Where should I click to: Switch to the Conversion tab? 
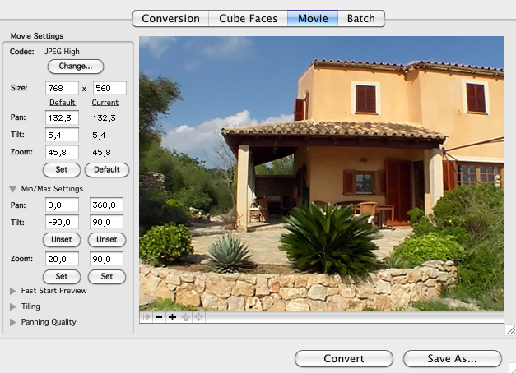[x=170, y=18]
